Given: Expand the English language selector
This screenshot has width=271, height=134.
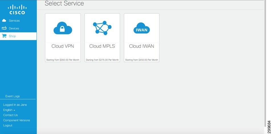Looking at the screenshot, I should coord(9,110).
